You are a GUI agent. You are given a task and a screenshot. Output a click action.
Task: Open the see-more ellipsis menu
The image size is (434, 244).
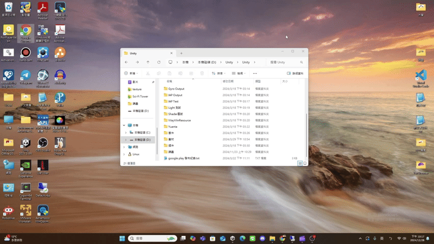255,73
